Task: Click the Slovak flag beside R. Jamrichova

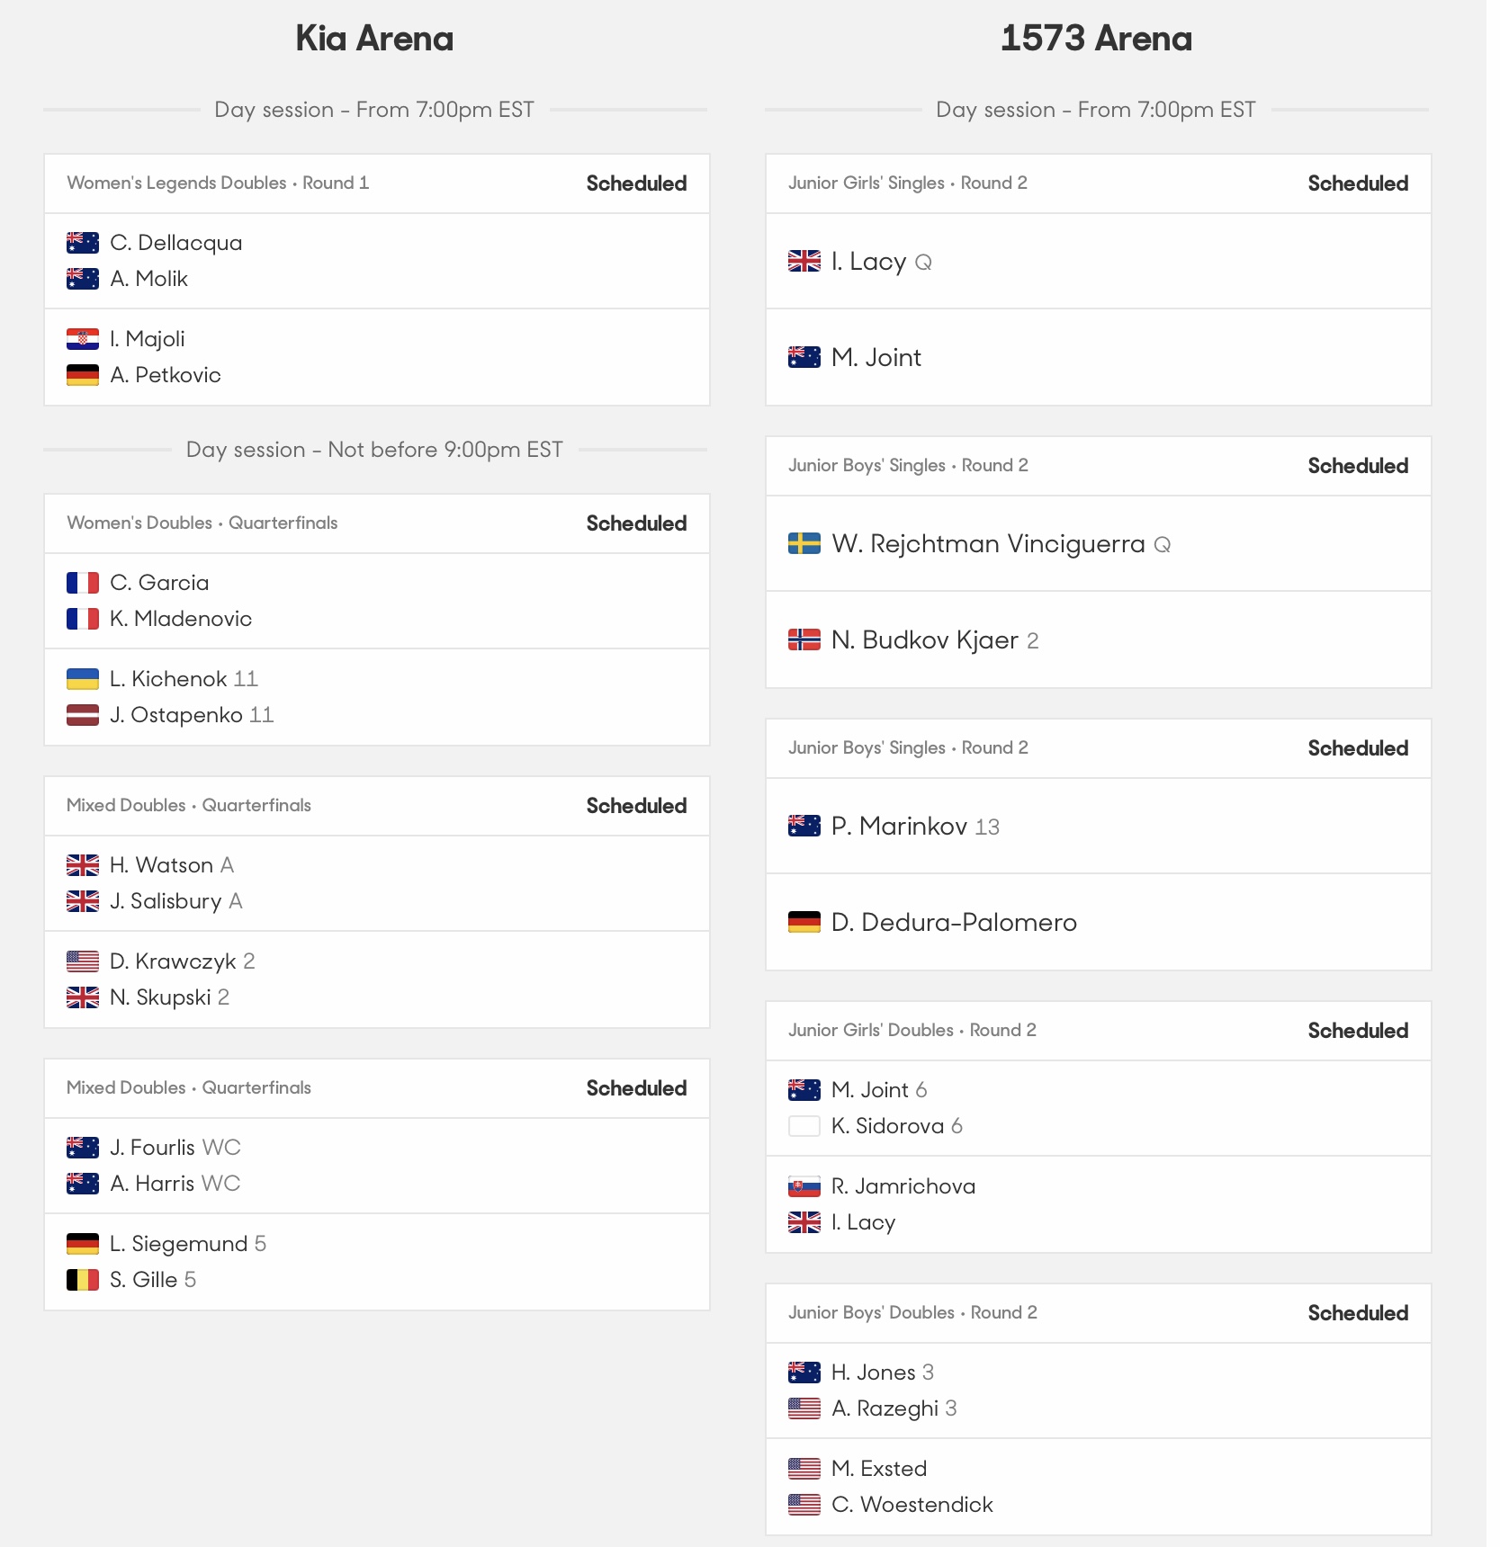Action: (x=804, y=1186)
